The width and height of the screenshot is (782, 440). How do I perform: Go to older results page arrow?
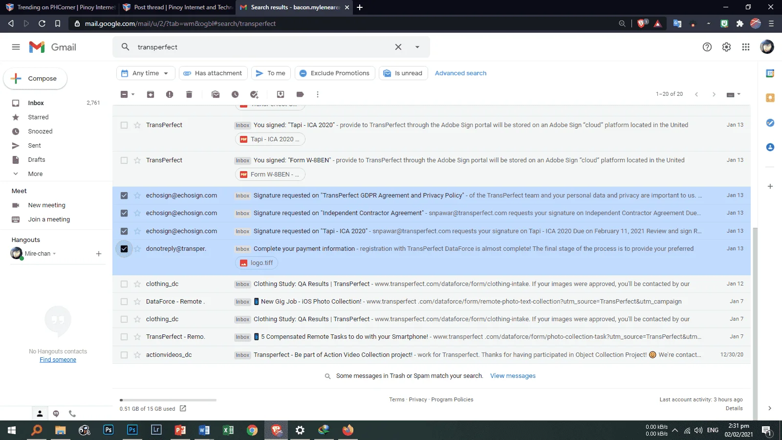pyautogui.click(x=714, y=94)
